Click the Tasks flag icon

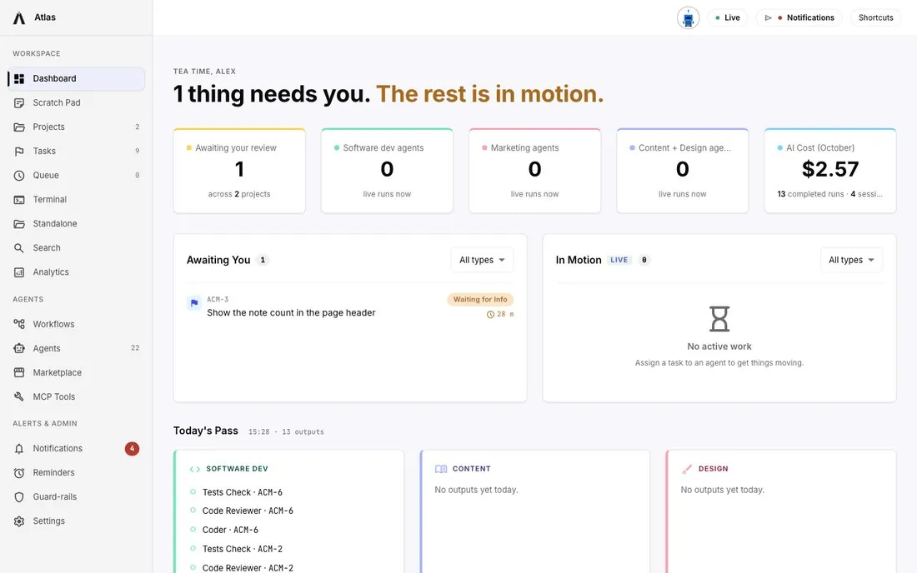[x=19, y=152]
